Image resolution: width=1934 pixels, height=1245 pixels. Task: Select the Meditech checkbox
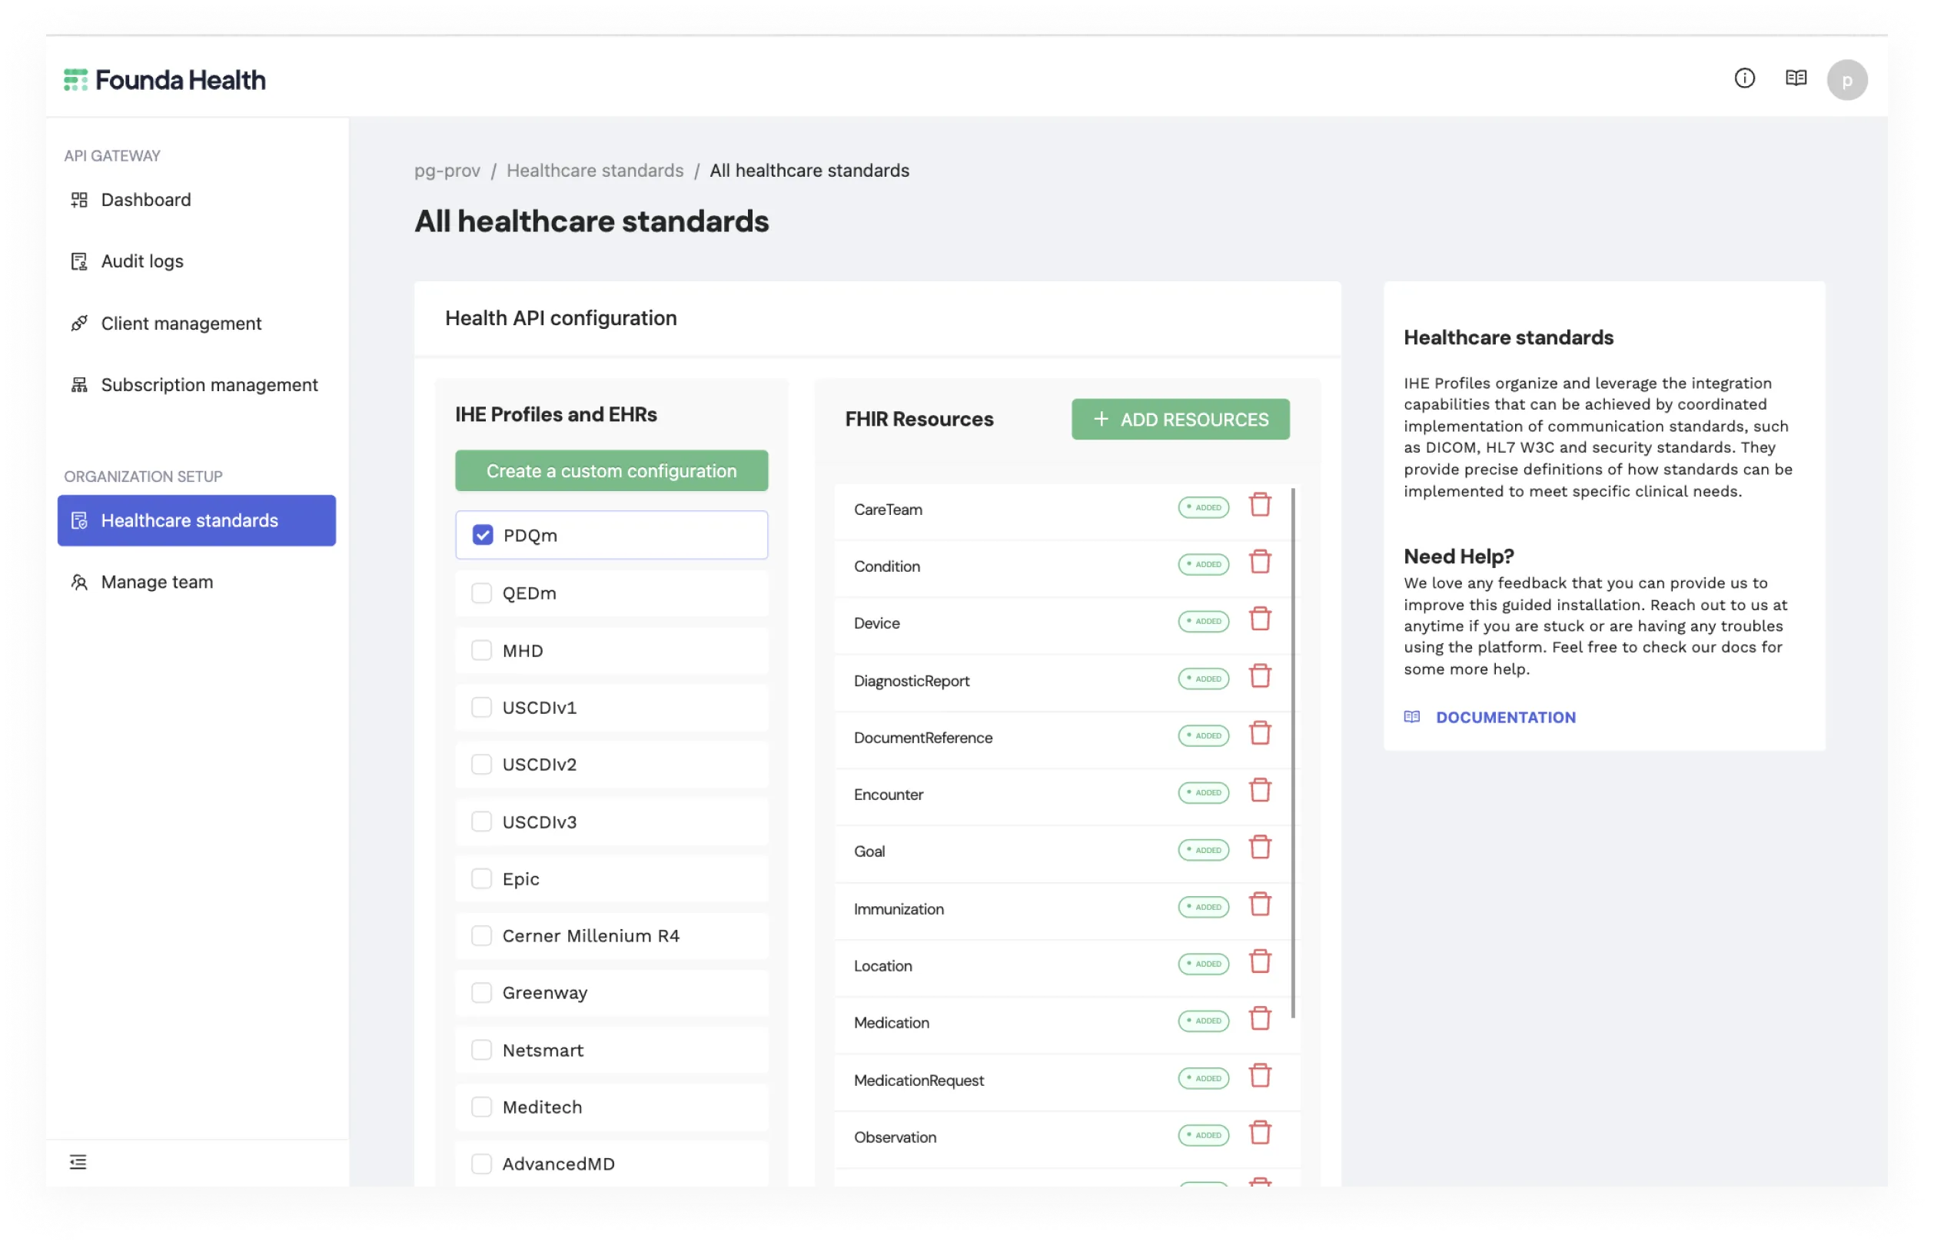[x=481, y=1106]
